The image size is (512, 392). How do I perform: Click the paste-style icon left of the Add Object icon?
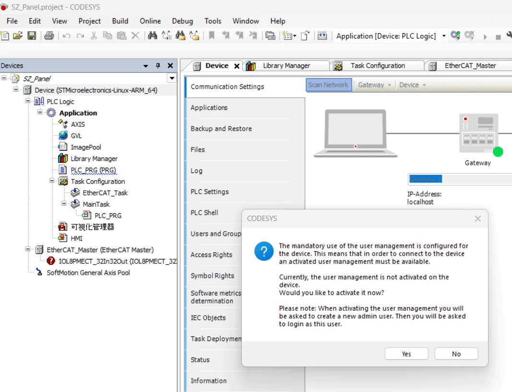[x=270, y=36]
